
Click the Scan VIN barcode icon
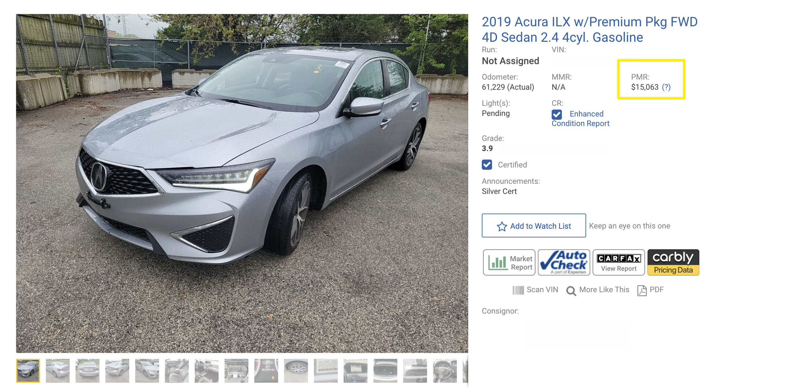(518, 290)
